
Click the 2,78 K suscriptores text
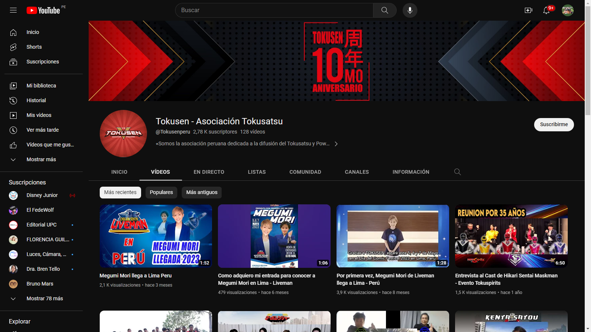(215, 132)
